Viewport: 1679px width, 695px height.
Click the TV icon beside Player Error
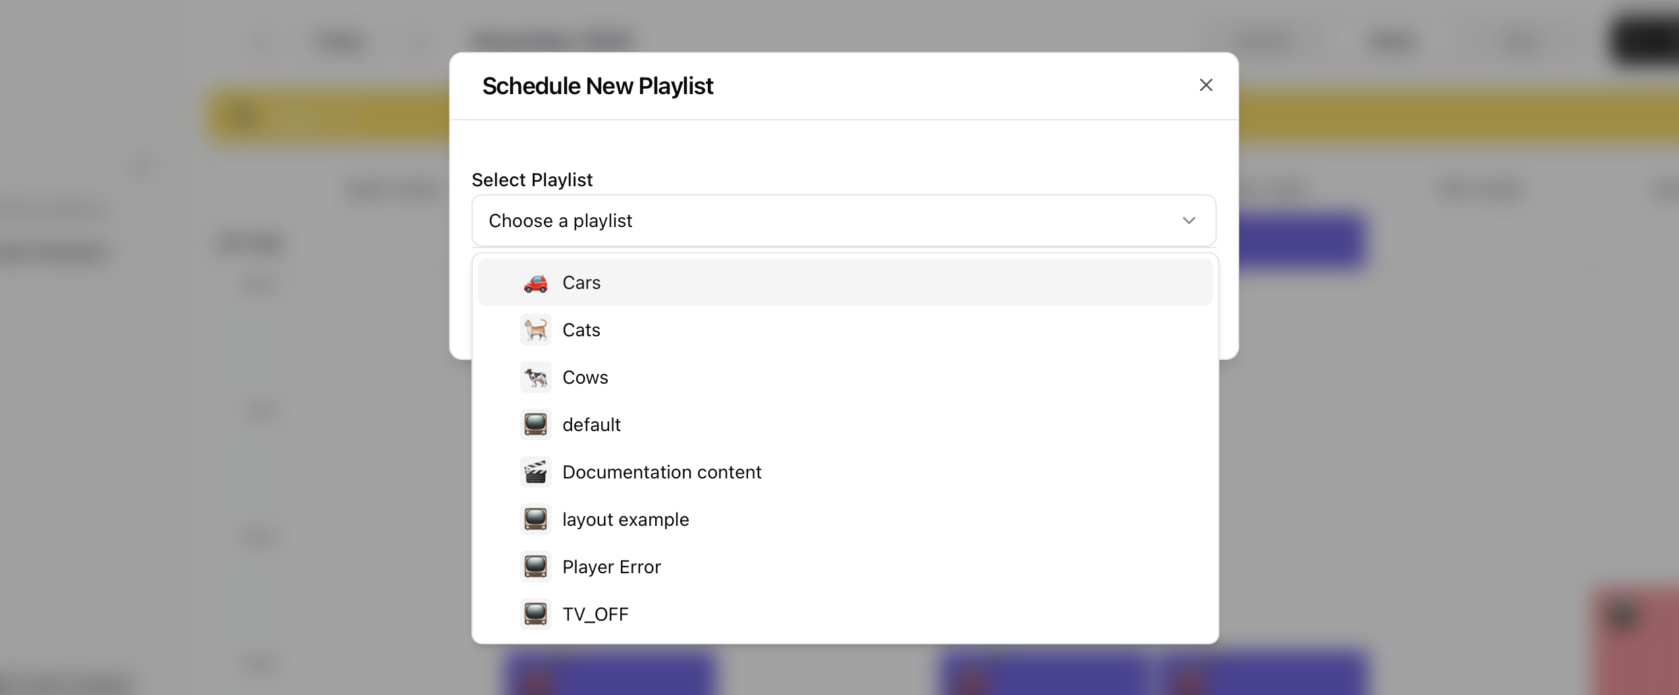(x=535, y=567)
